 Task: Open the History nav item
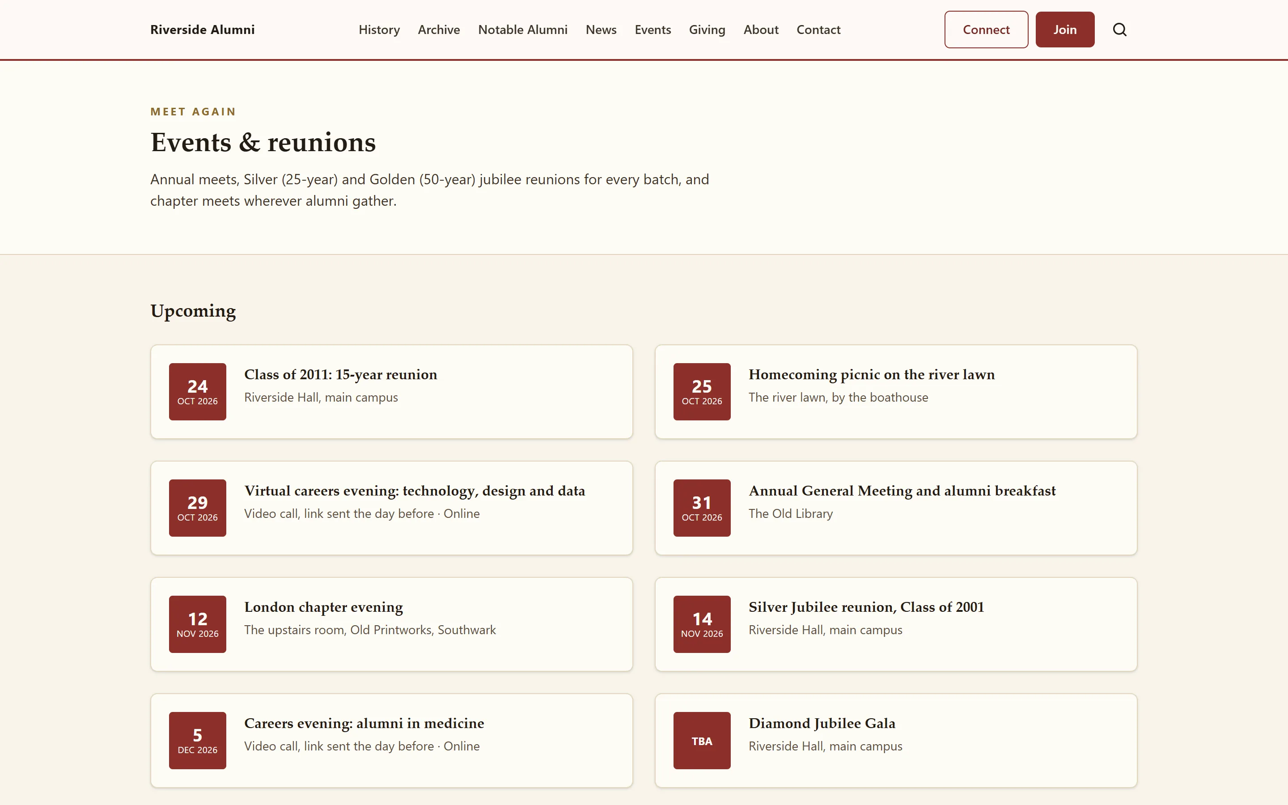click(x=379, y=30)
